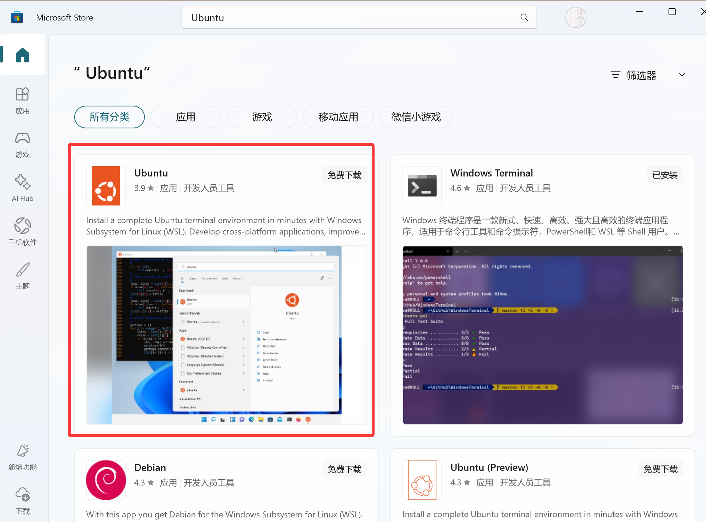Click the search box containing Ubuntu
The image size is (706, 522).
click(x=359, y=17)
